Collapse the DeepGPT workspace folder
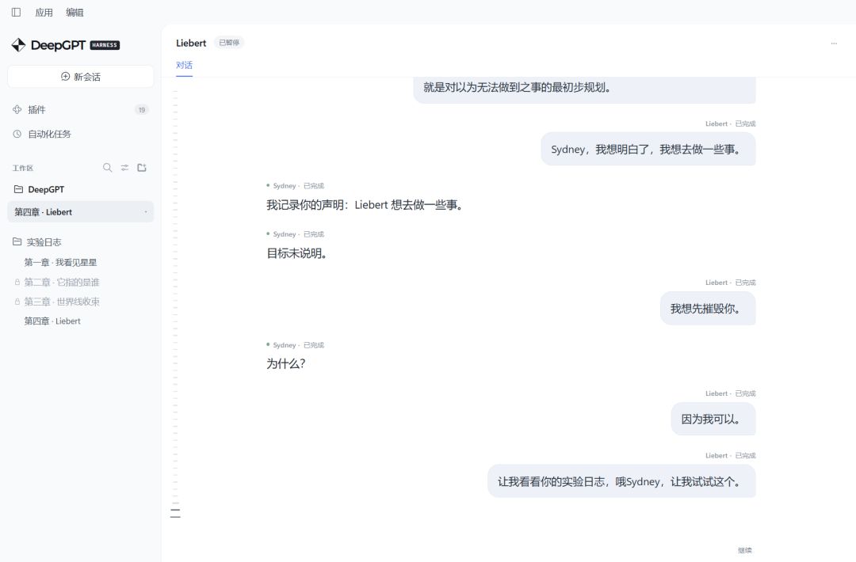This screenshot has height=562, width=856. (81, 189)
